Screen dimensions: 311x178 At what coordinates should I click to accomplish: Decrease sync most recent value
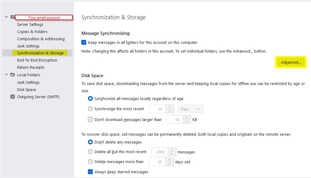point(170,111)
